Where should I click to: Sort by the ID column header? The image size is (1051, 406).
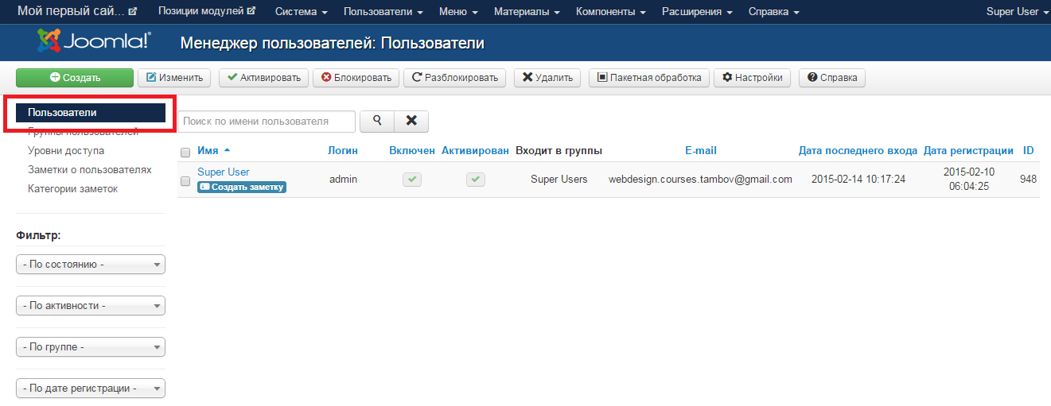(x=1029, y=150)
